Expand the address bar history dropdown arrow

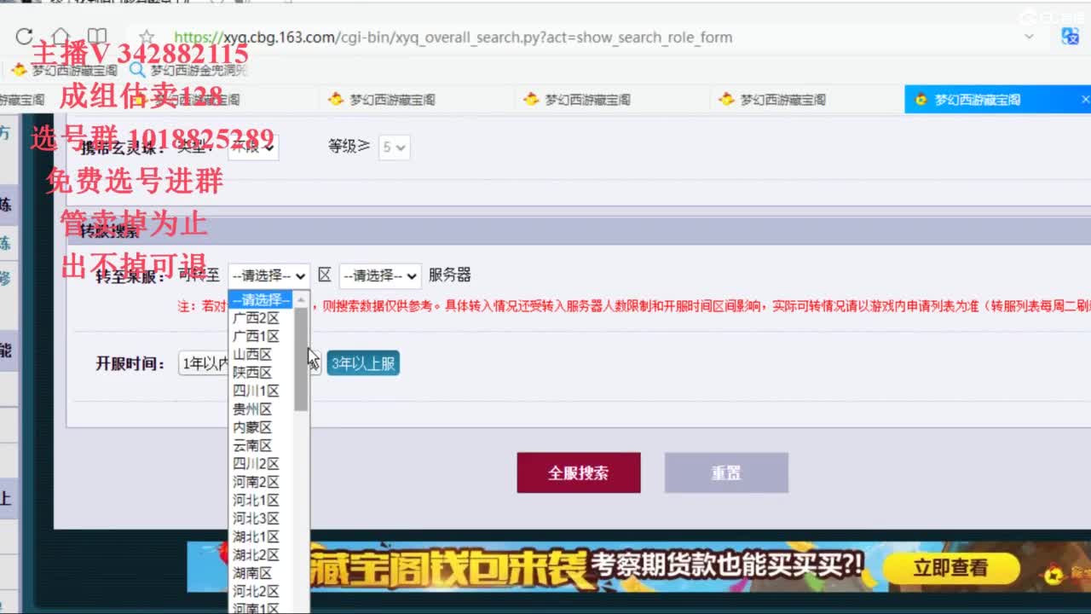coord(1029,37)
